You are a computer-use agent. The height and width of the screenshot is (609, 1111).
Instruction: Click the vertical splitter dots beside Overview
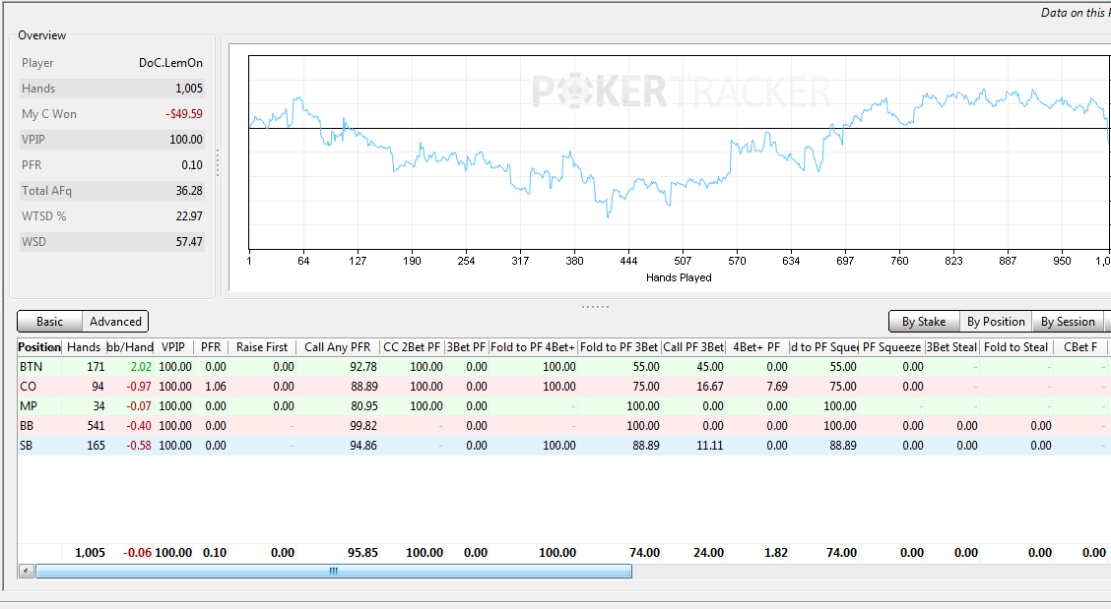tap(218, 163)
